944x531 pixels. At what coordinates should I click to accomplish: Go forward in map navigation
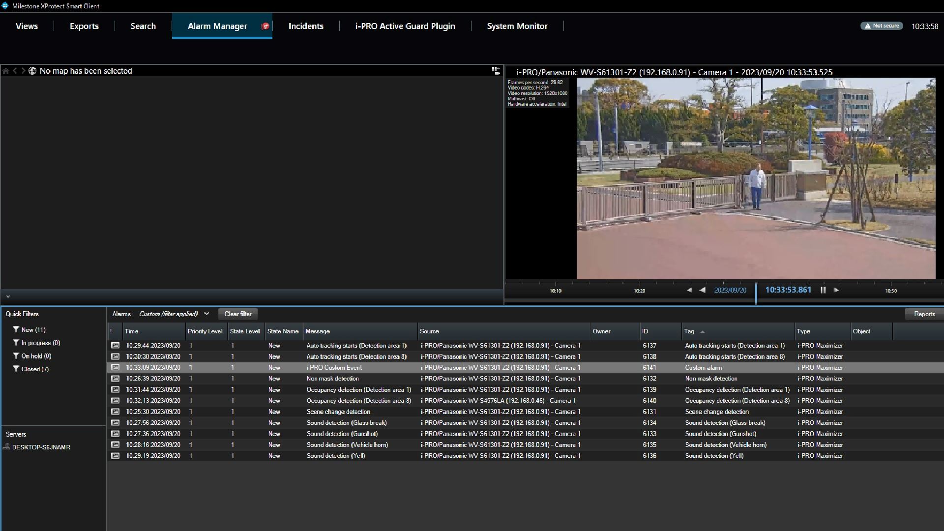tap(23, 71)
